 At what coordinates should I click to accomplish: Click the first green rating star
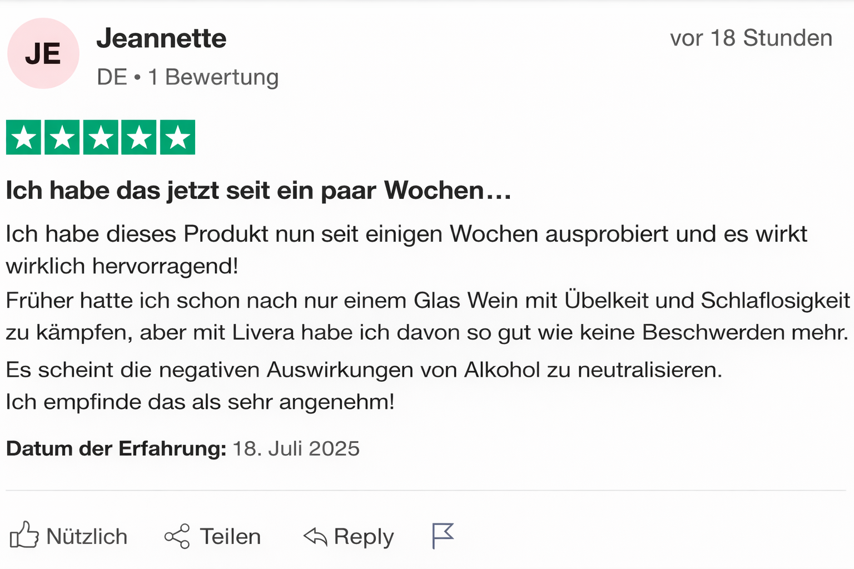(x=23, y=137)
